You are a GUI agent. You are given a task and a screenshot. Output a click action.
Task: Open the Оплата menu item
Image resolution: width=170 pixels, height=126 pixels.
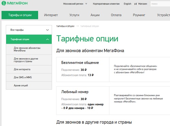(x=116, y=15)
